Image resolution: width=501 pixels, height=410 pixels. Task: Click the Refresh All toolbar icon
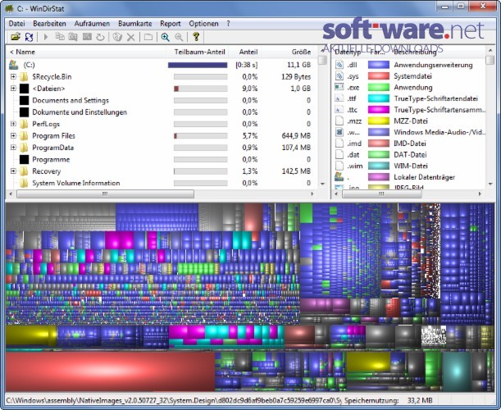pyautogui.click(x=29, y=37)
